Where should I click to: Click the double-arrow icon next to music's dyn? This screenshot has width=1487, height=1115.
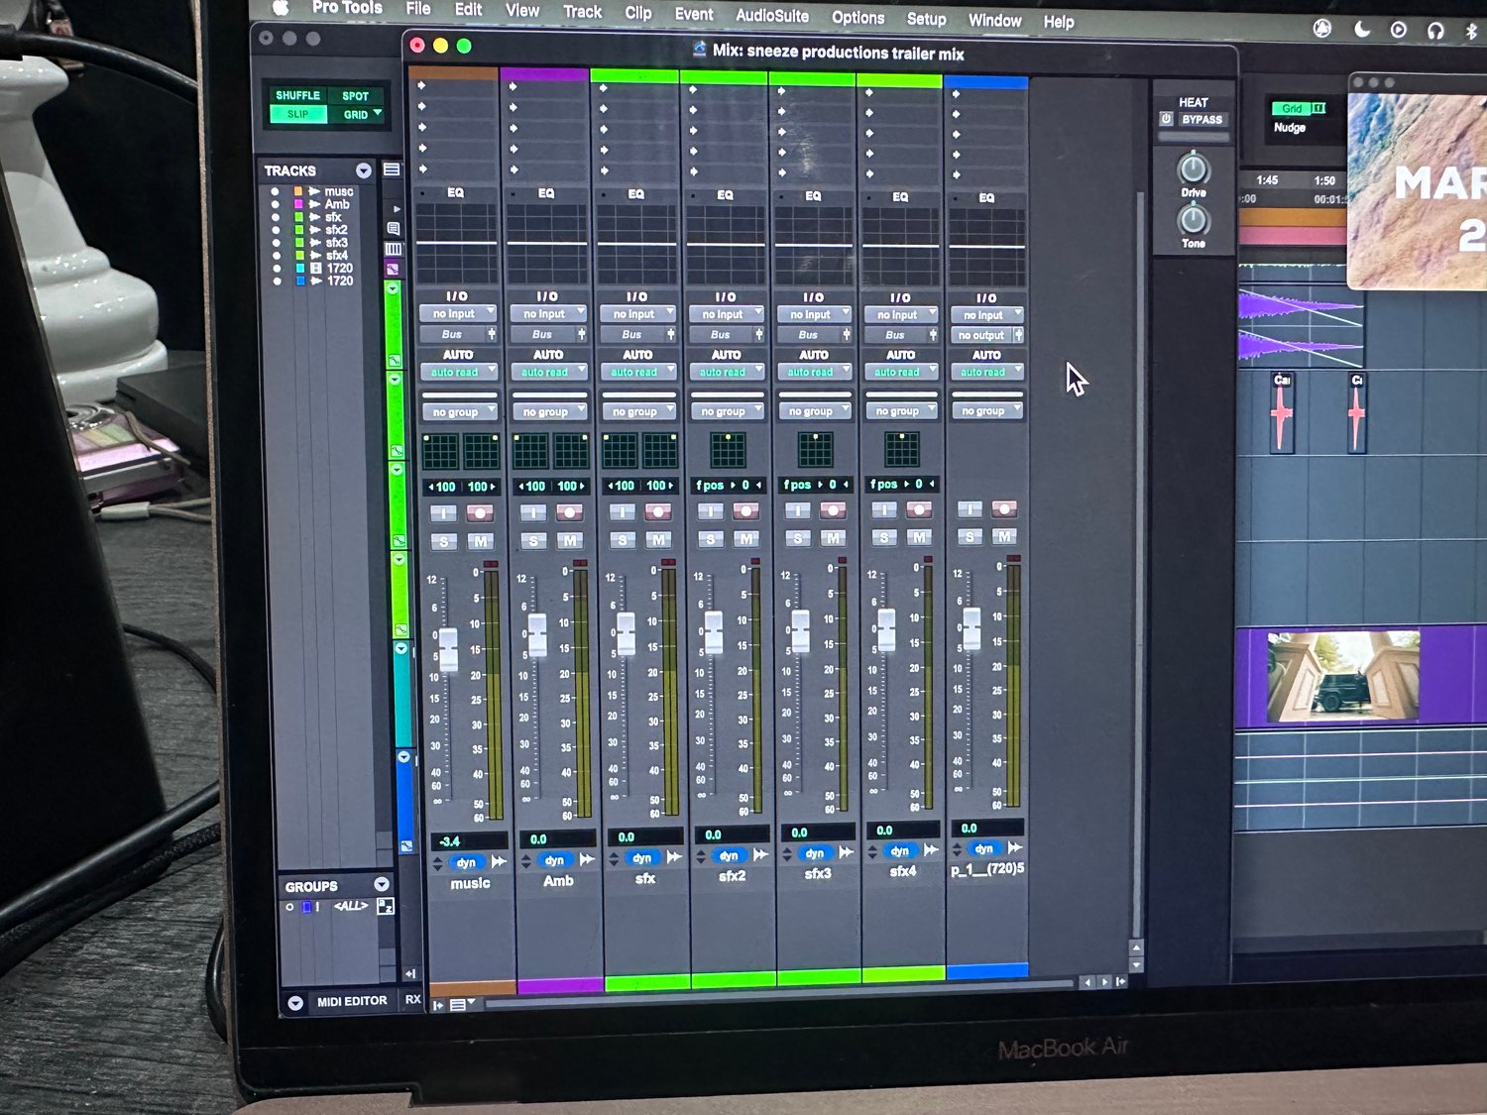pos(499,862)
